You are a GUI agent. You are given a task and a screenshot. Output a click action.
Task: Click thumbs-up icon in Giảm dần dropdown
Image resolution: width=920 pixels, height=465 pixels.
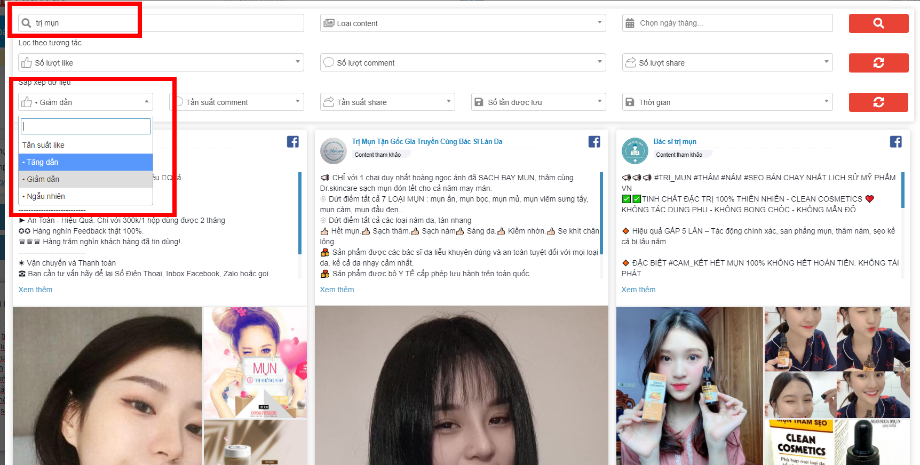[27, 102]
